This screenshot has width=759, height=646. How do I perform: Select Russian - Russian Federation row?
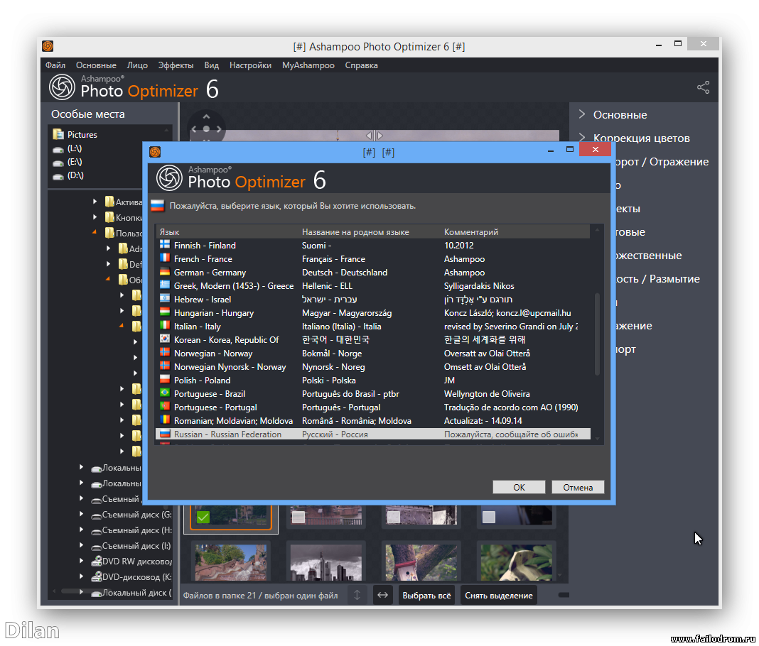pos(372,434)
